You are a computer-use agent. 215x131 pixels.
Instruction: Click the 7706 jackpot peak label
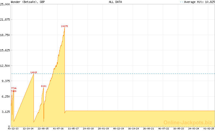click(x=14, y=88)
